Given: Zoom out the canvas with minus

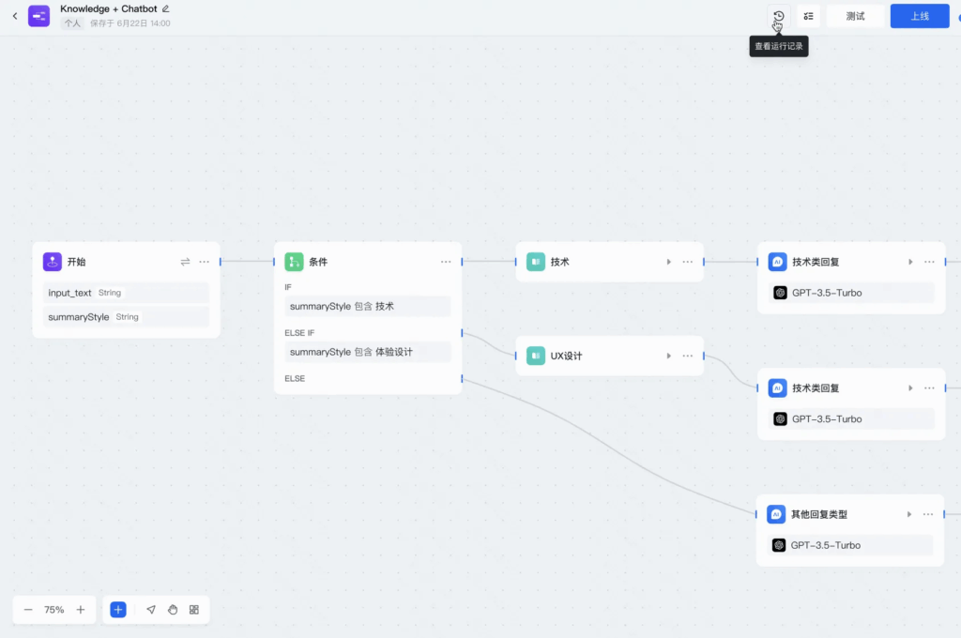Looking at the screenshot, I should pos(28,610).
